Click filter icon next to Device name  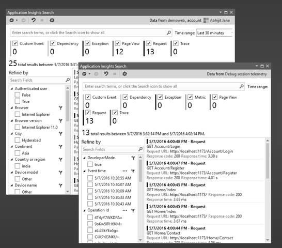60,185
